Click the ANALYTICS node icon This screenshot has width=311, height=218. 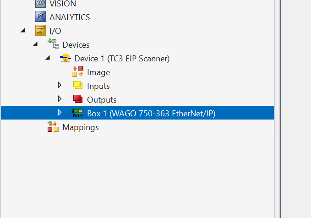click(x=41, y=17)
